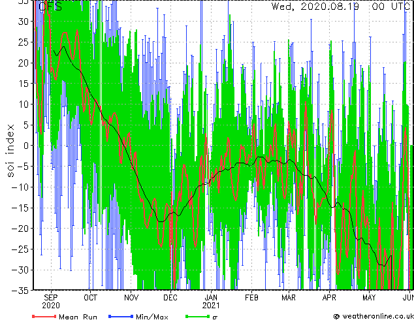Click the 'MAR' month label

tap(289, 298)
